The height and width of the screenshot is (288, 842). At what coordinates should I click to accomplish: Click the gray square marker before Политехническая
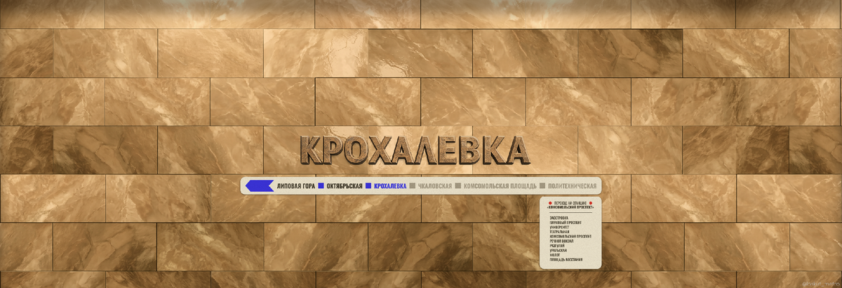coord(542,186)
